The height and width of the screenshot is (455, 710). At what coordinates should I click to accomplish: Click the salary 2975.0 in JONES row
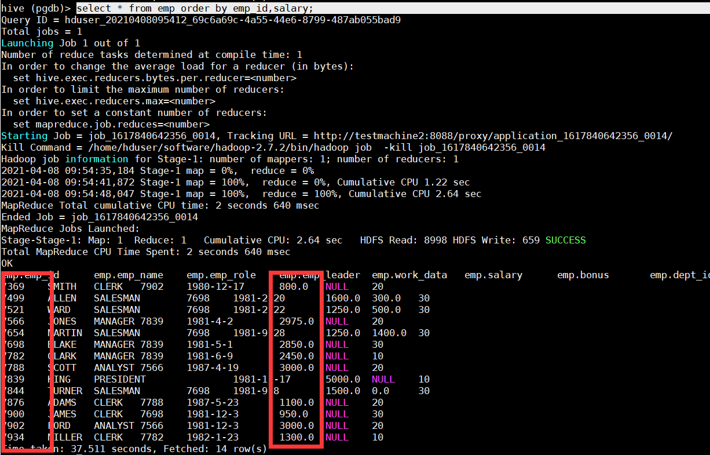point(297,321)
